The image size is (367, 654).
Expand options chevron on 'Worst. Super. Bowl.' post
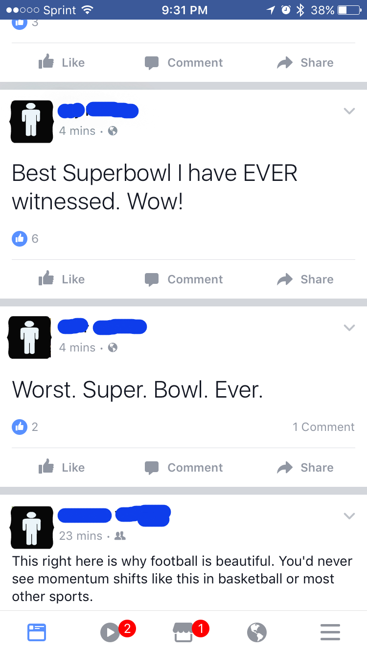349,327
